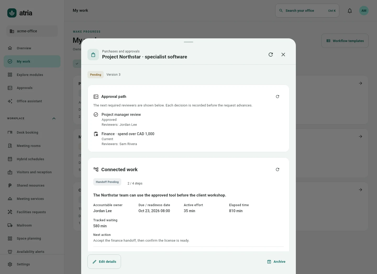Open Meeting rooms
This screenshot has height=274, width=377.
tap(32, 146)
